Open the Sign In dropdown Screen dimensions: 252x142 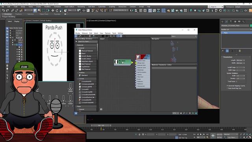click(x=215, y=7)
